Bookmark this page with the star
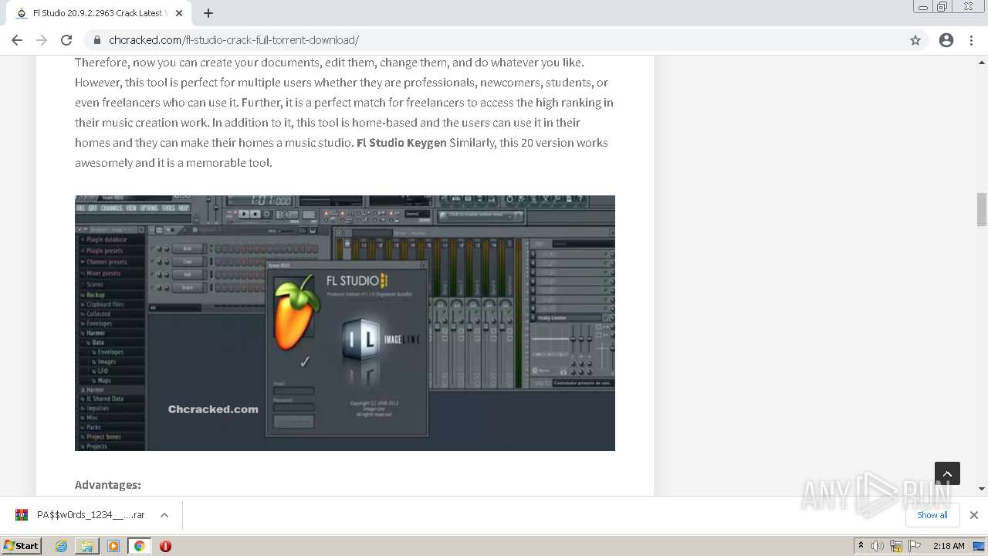This screenshot has width=988, height=556. click(915, 40)
